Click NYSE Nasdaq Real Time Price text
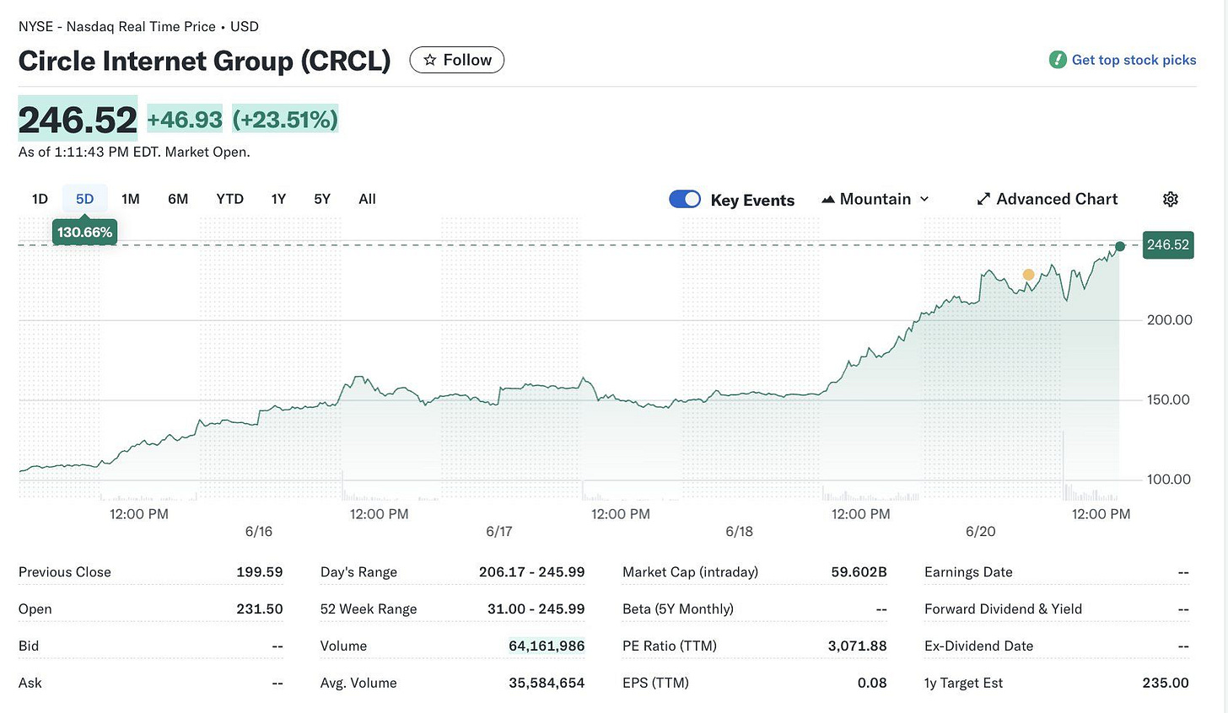Screen dimensions: 1228x713 pos(138,27)
